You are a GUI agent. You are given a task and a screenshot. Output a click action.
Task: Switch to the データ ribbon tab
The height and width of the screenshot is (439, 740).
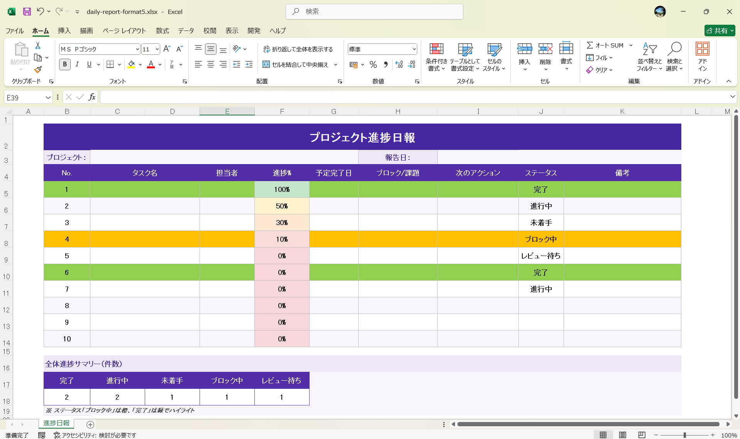click(186, 31)
